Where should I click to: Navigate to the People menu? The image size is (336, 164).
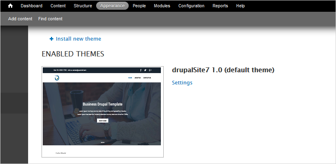point(139,6)
